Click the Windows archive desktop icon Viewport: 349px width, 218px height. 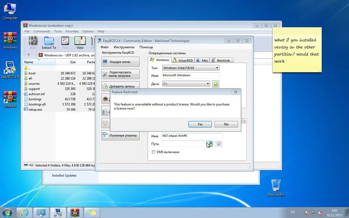click(10, 41)
